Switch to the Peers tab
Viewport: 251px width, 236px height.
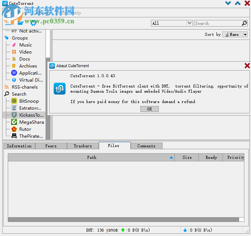tap(51, 146)
